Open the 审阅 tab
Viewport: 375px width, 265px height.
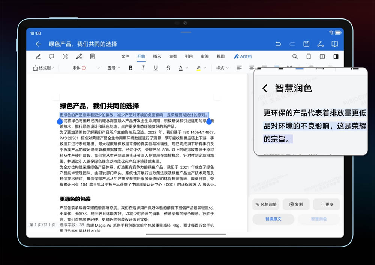205,56
